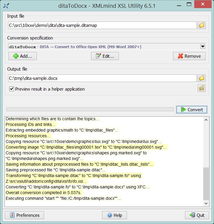Screen dimensions: 214x224
Task: Click the log scrollbar up arrow
Action: [x=206, y=120]
